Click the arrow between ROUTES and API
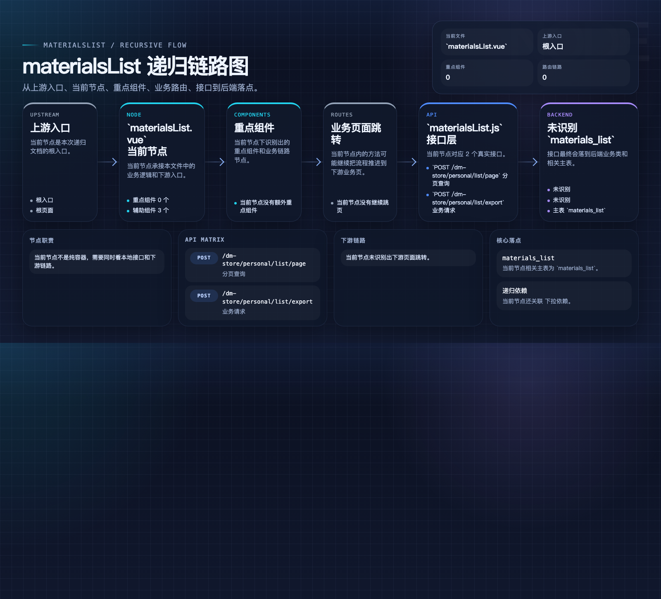The height and width of the screenshot is (599, 661). [408, 162]
